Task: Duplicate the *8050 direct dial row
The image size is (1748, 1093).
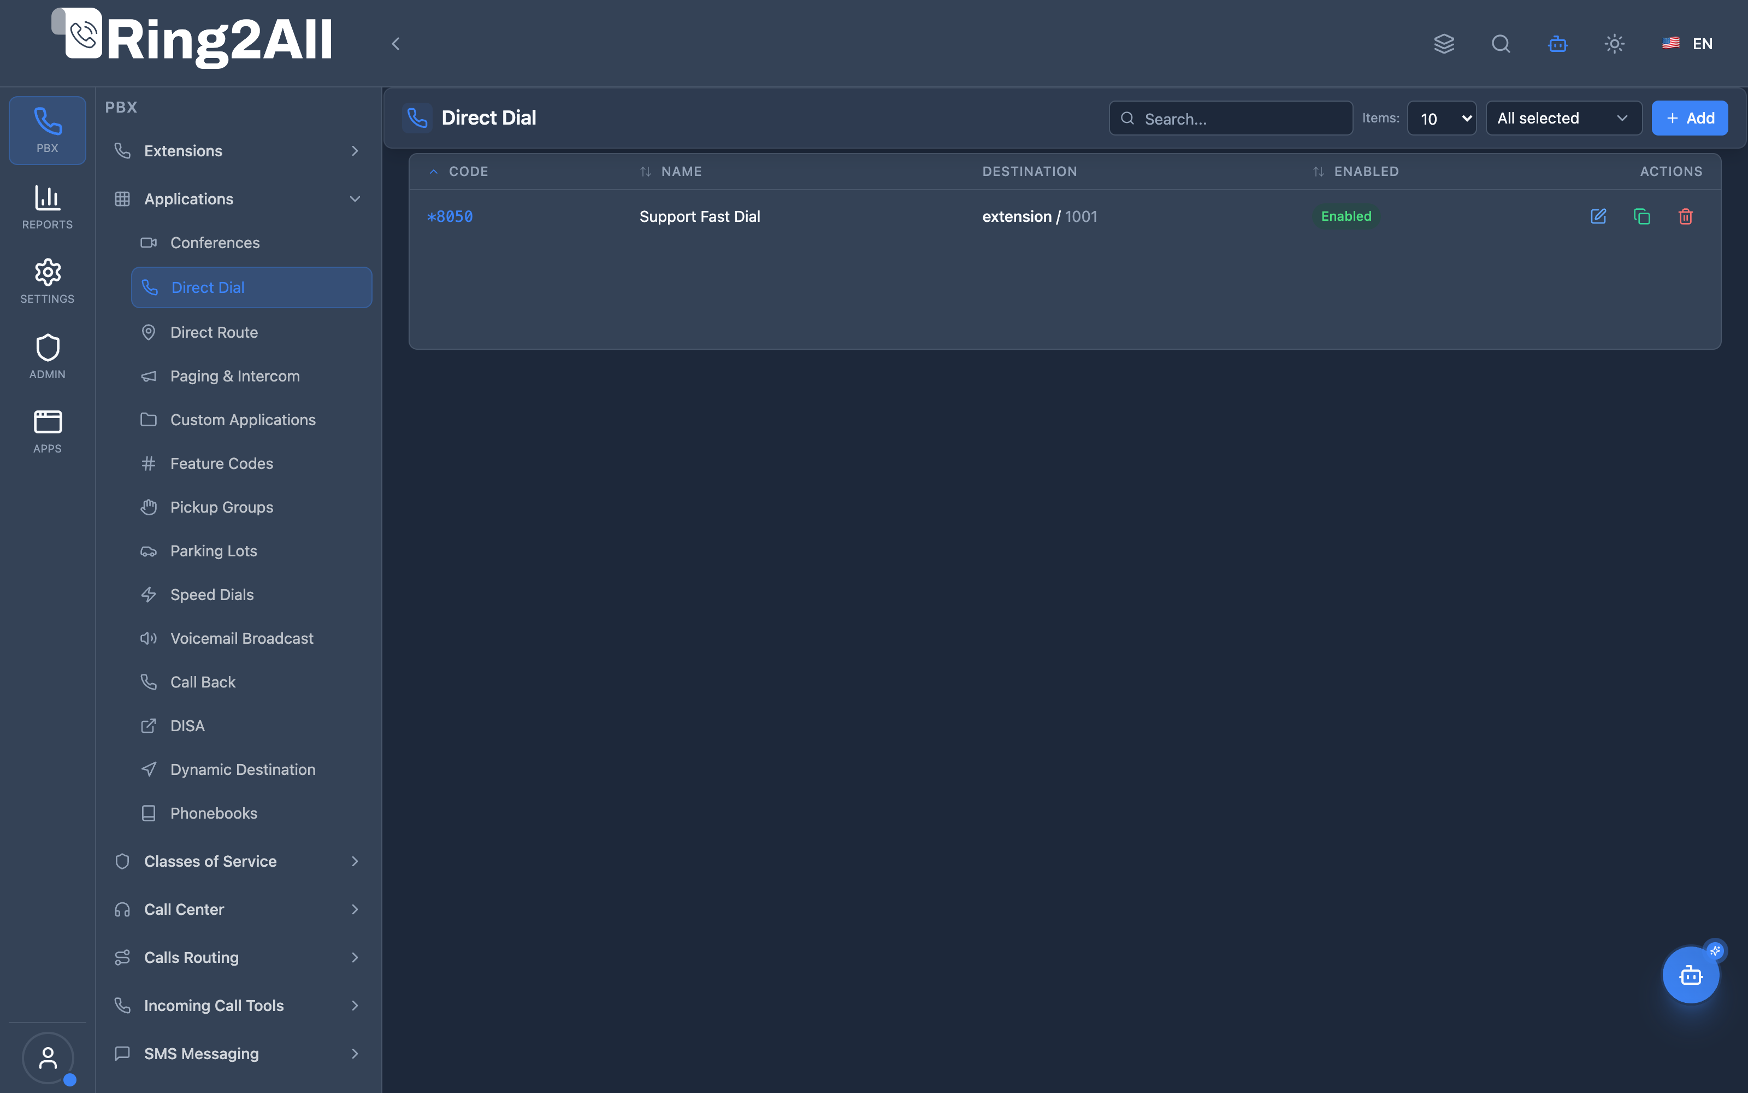Action: tap(1641, 216)
